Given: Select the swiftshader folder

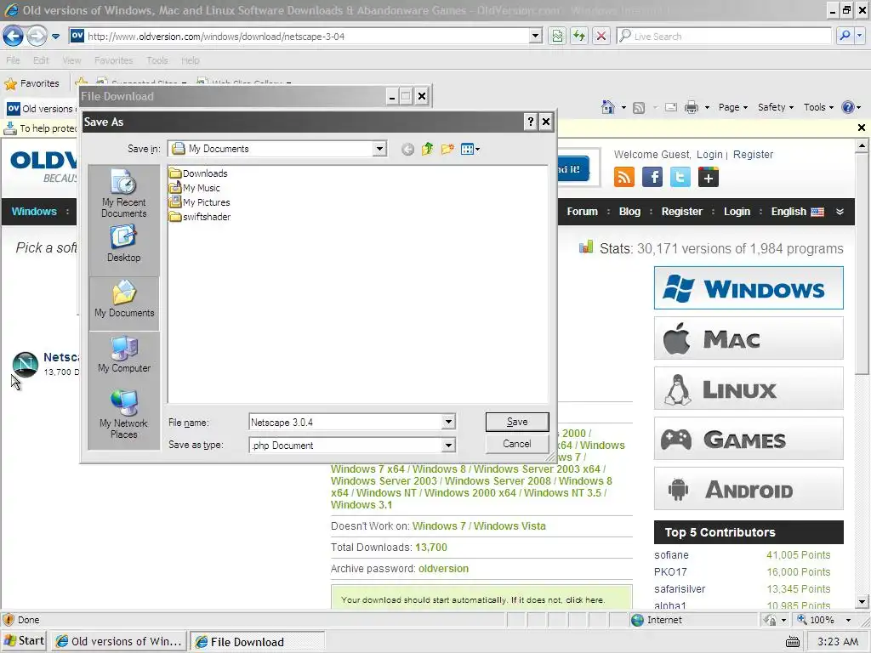Looking at the screenshot, I should click(199, 217).
